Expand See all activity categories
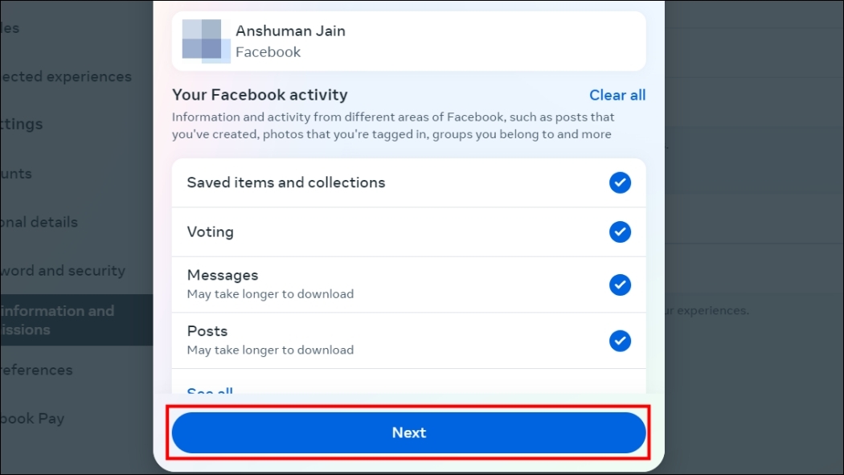Screen dimensions: 844x475 click(209, 391)
